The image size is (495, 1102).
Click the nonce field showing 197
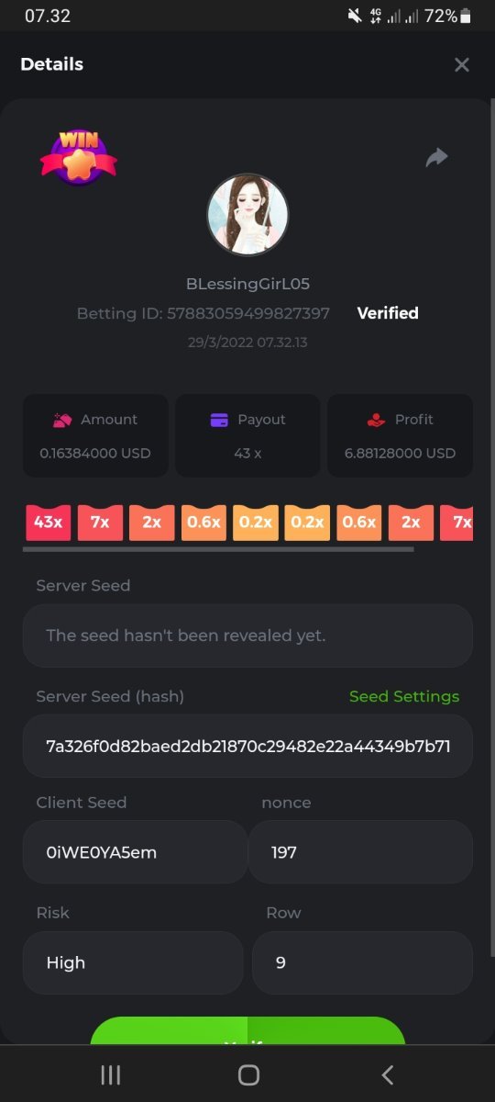pyautogui.click(x=361, y=852)
